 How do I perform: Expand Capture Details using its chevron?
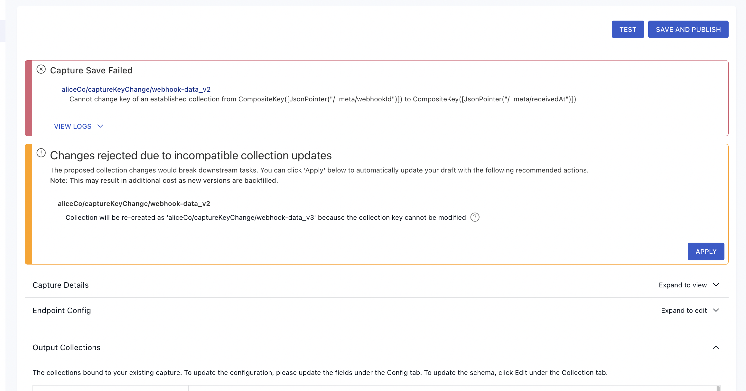tap(716, 285)
